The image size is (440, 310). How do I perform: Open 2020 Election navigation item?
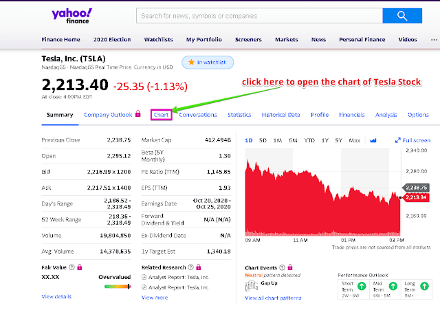coord(112,40)
